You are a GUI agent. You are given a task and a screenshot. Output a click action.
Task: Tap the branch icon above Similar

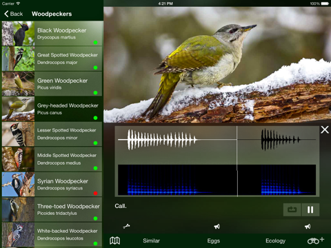click(126, 227)
